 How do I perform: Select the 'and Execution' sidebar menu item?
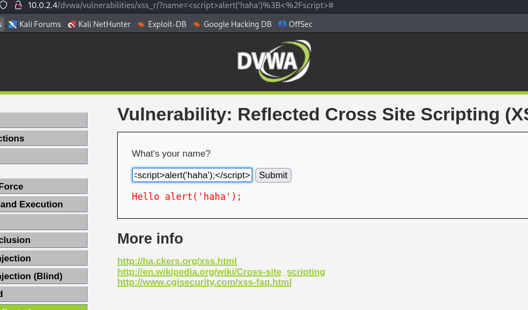pos(43,204)
